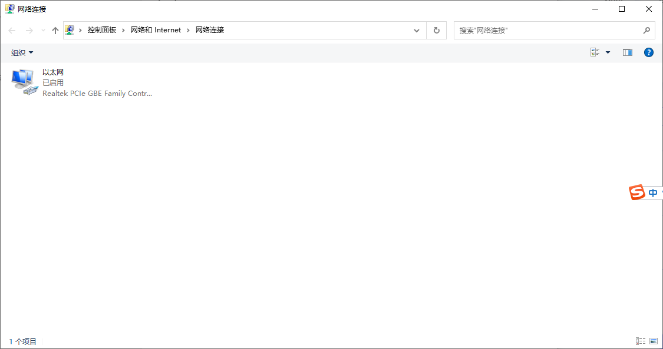Switch to details view in status bar
The image size is (663, 349).
(x=641, y=341)
